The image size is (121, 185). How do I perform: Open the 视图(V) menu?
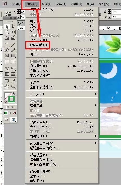104,4
